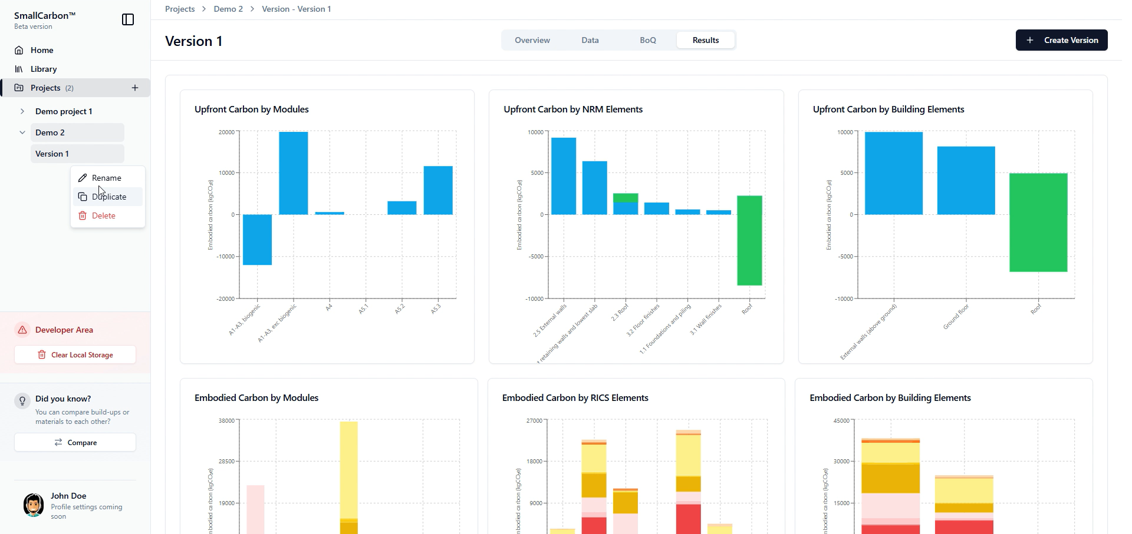Click the Create Version button
1132x534 pixels.
1061,40
